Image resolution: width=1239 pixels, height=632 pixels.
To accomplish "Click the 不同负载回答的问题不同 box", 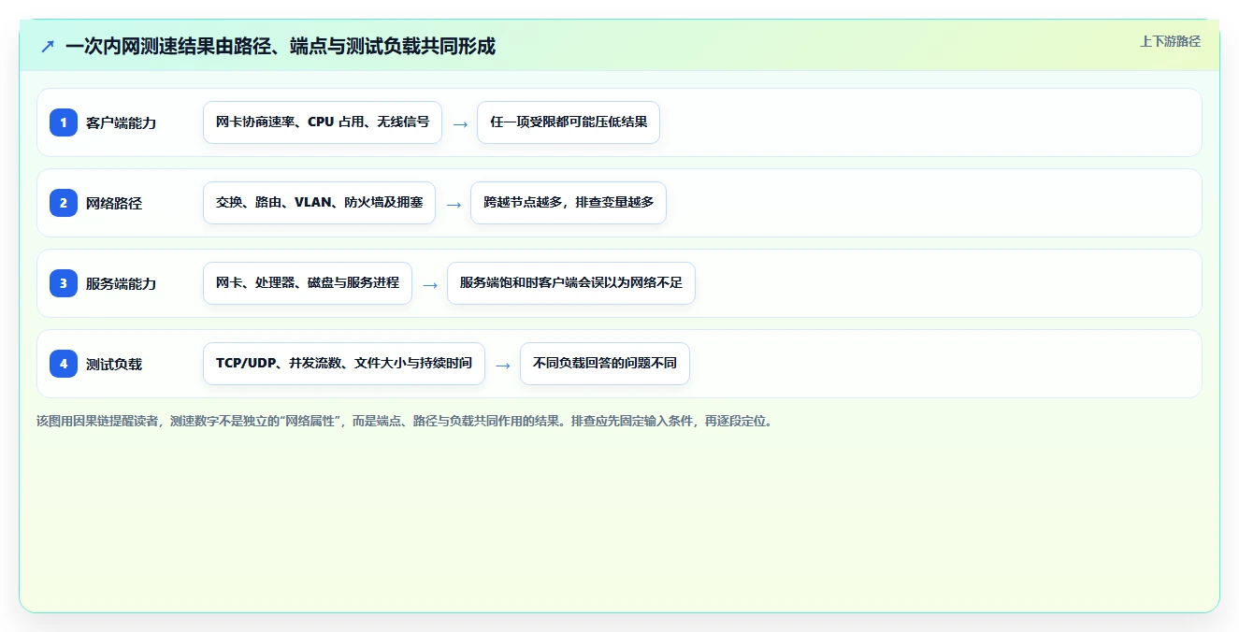I will point(605,364).
